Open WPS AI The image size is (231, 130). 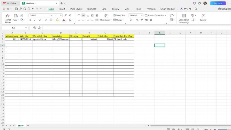tap(185, 9)
